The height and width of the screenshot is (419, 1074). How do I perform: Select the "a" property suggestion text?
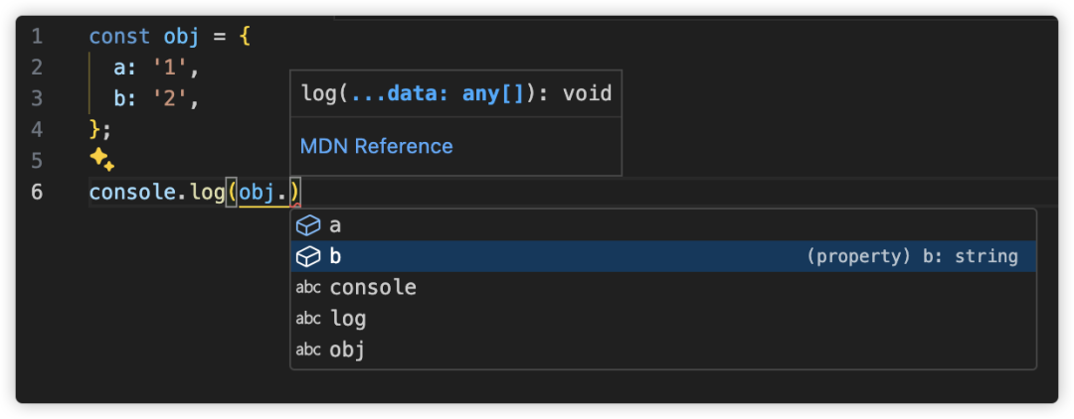pos(335,225)
